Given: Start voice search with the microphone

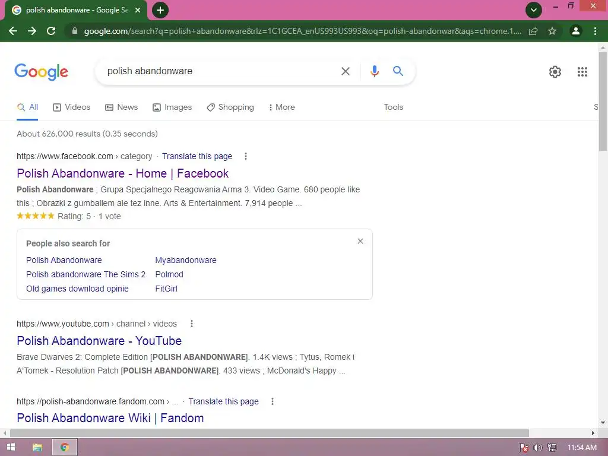Looking at the screenshot, I should click(374, 71).
